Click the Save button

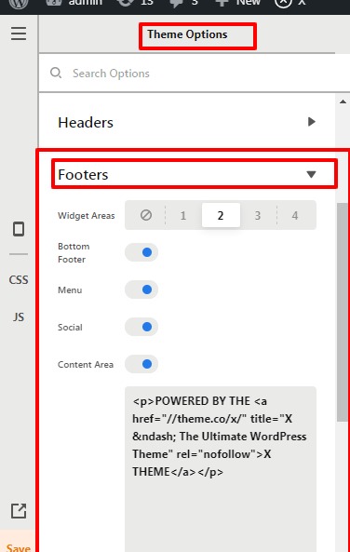[x=19, y=547]
